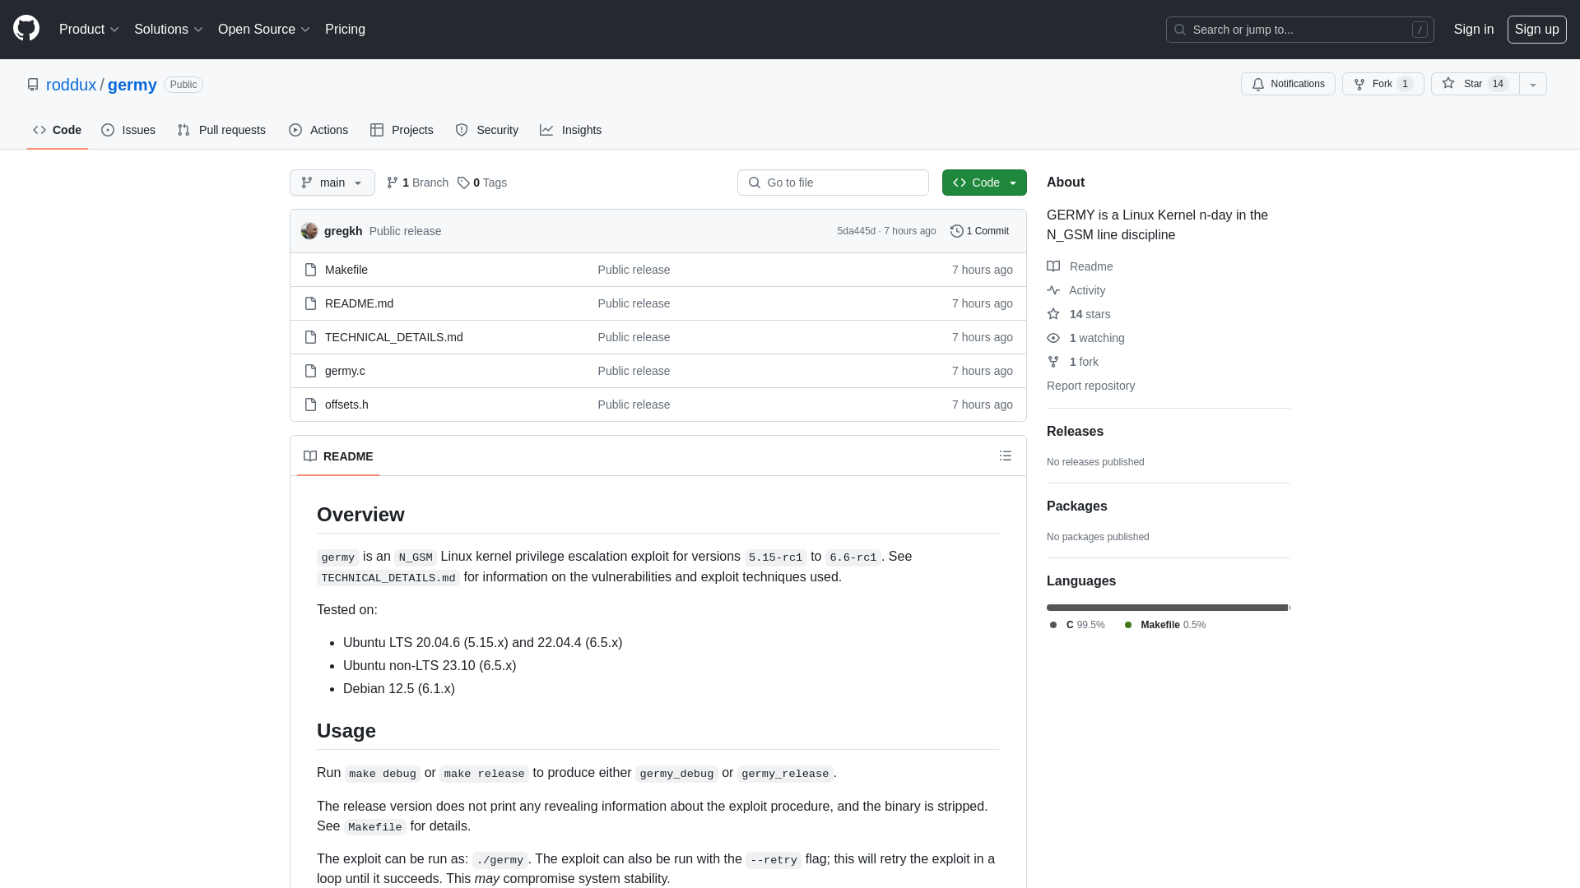
Task: View the 0 Tags link
Action: click(x=482, y=183)
